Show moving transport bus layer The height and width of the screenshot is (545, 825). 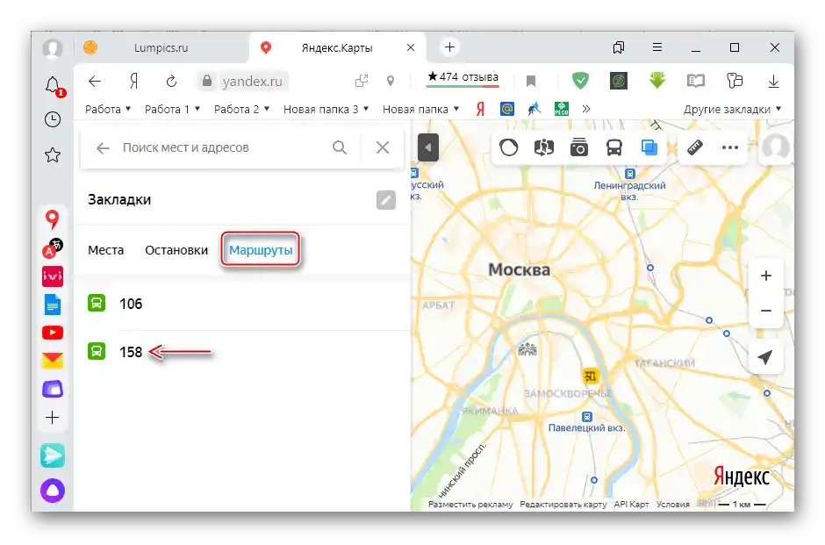coord(614,147)
